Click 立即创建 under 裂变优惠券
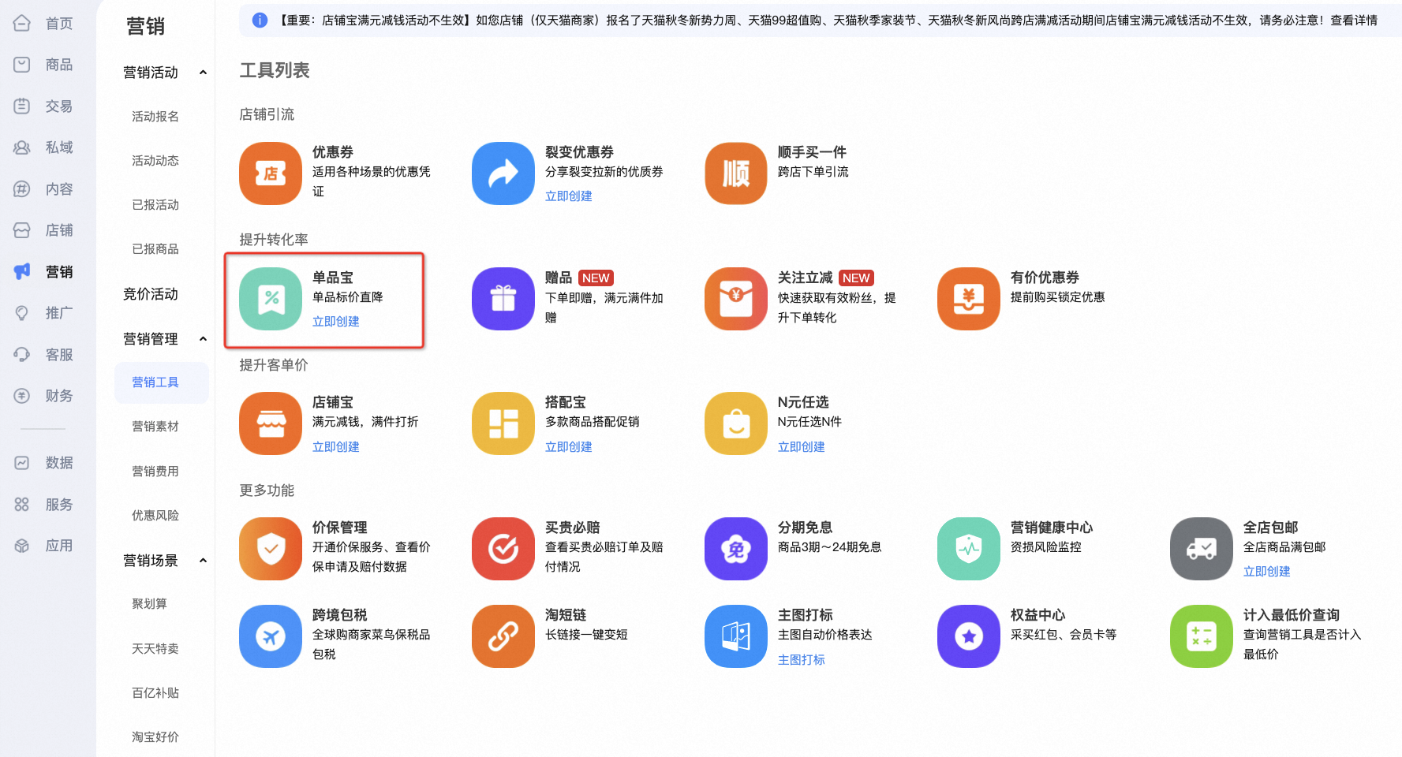The height and width of the screenshot is (757, 1402). pyautogui.click(x=569, y=196)
